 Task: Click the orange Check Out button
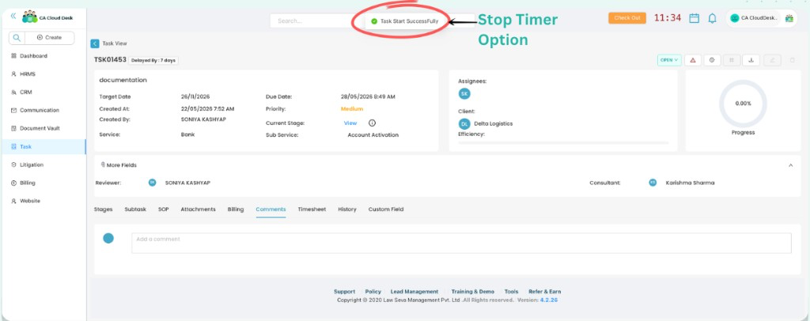click(627, 18)
